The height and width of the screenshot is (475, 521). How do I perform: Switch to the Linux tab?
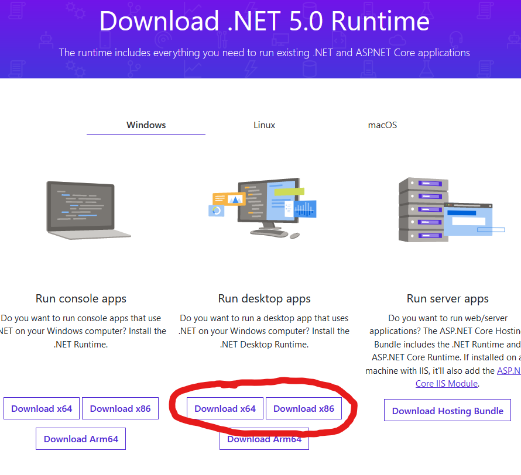264,125
